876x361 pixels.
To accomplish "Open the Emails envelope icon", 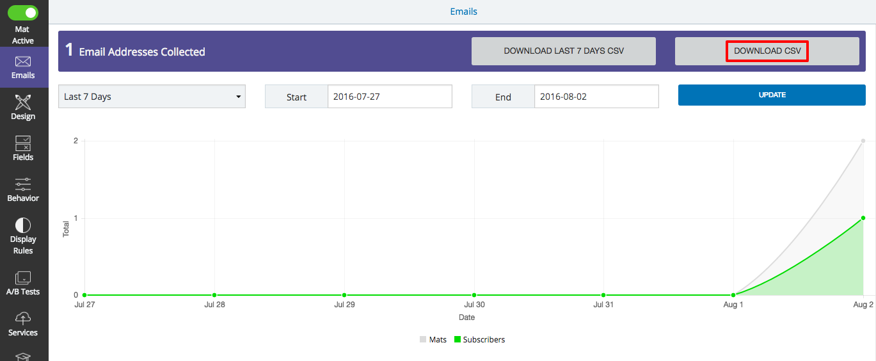I will tap(23, 62).
